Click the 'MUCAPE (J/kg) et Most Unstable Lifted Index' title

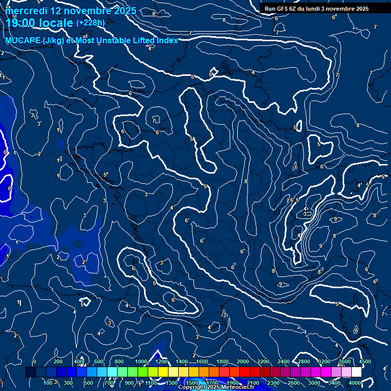(92, 40)
